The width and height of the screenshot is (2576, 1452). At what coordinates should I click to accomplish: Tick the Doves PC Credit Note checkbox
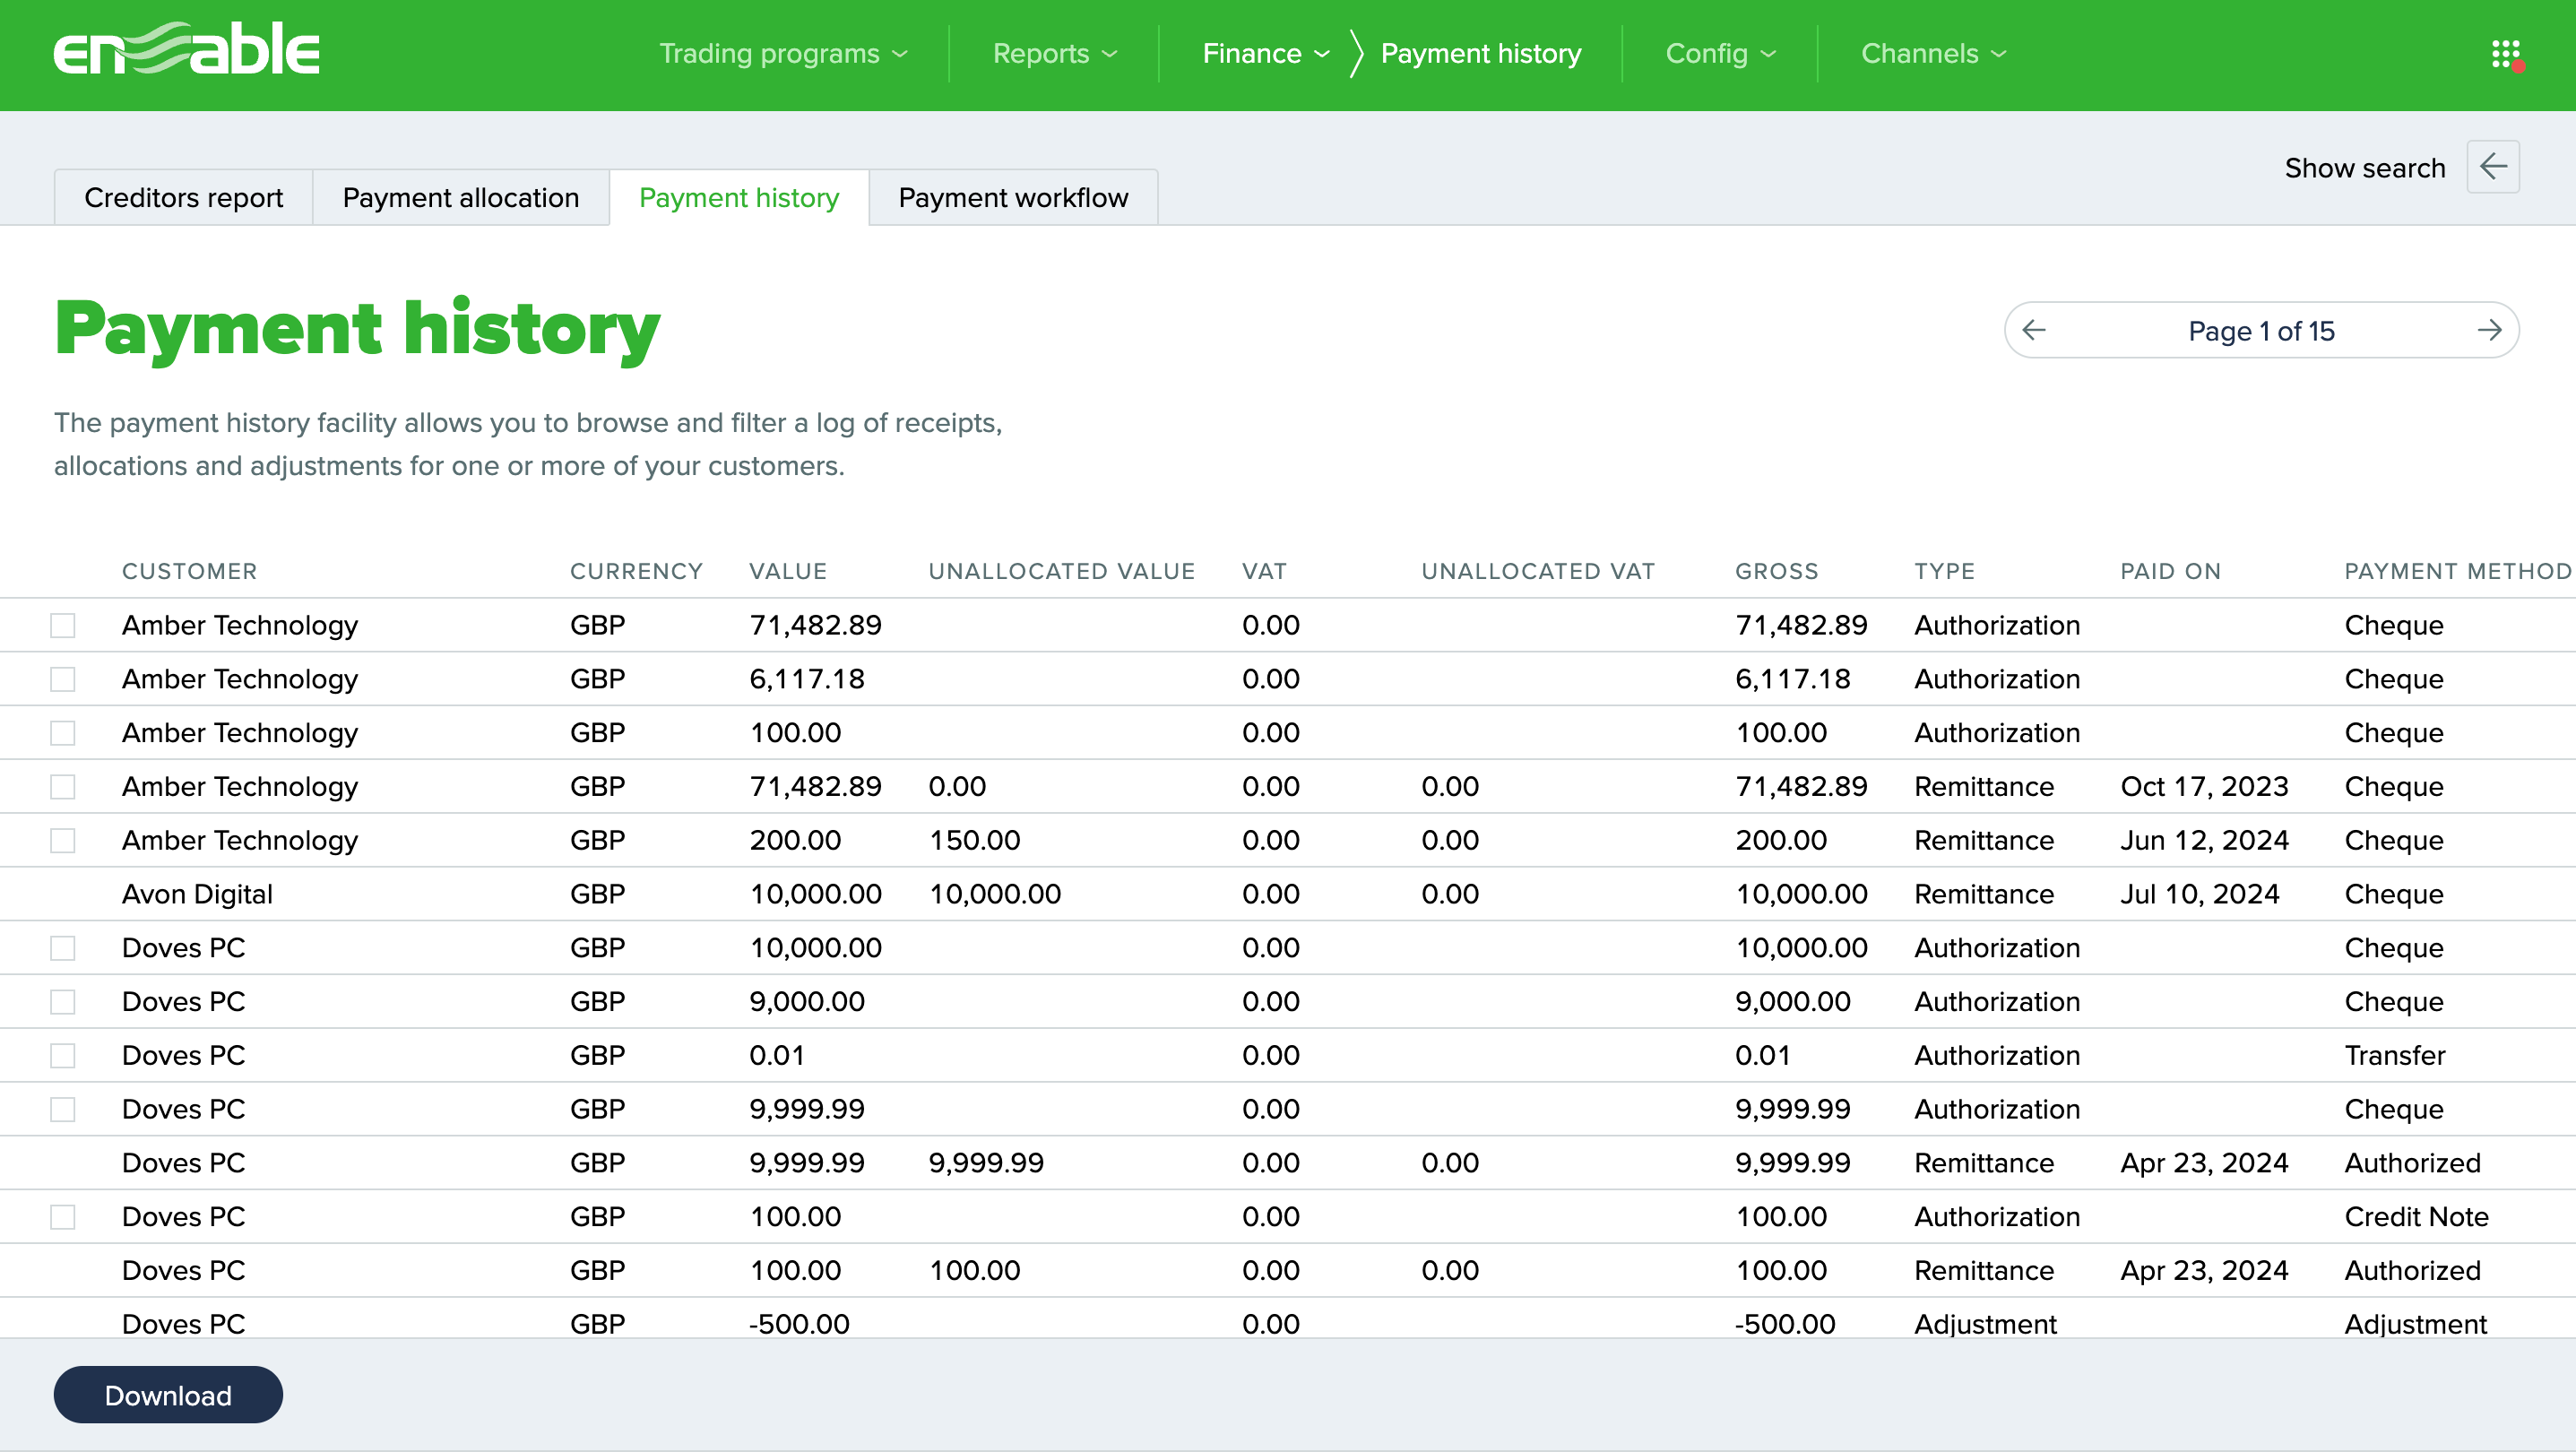[x=63, y=1216]
